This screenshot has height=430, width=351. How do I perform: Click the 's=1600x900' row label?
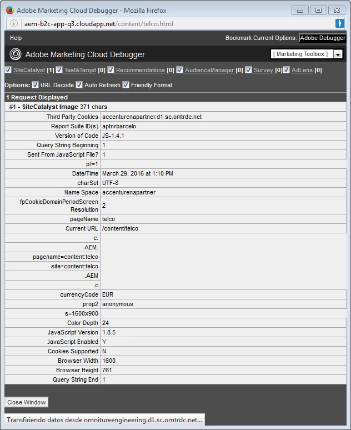(x=82, y=313)
